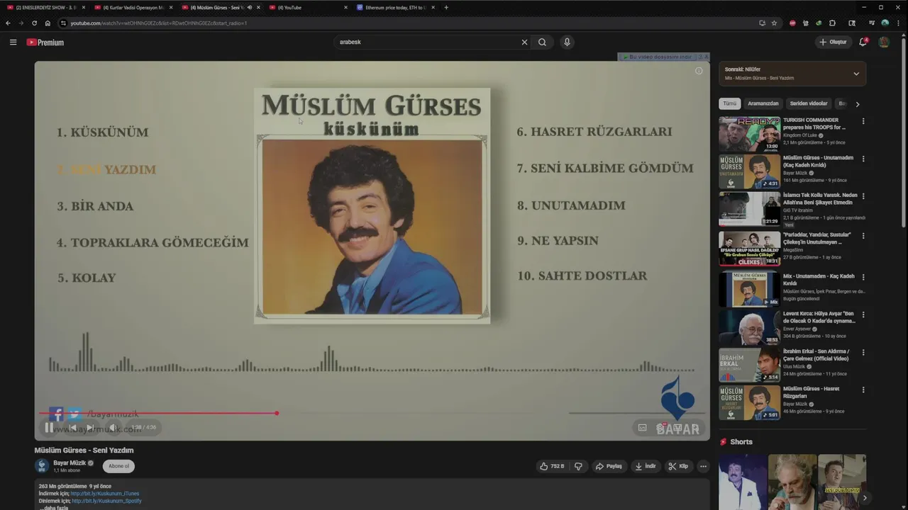Skip to the previous video

pyautogui.click(x=72, y=427)
